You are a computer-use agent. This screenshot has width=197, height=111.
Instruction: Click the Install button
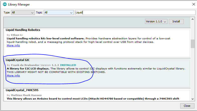point(176,21)
